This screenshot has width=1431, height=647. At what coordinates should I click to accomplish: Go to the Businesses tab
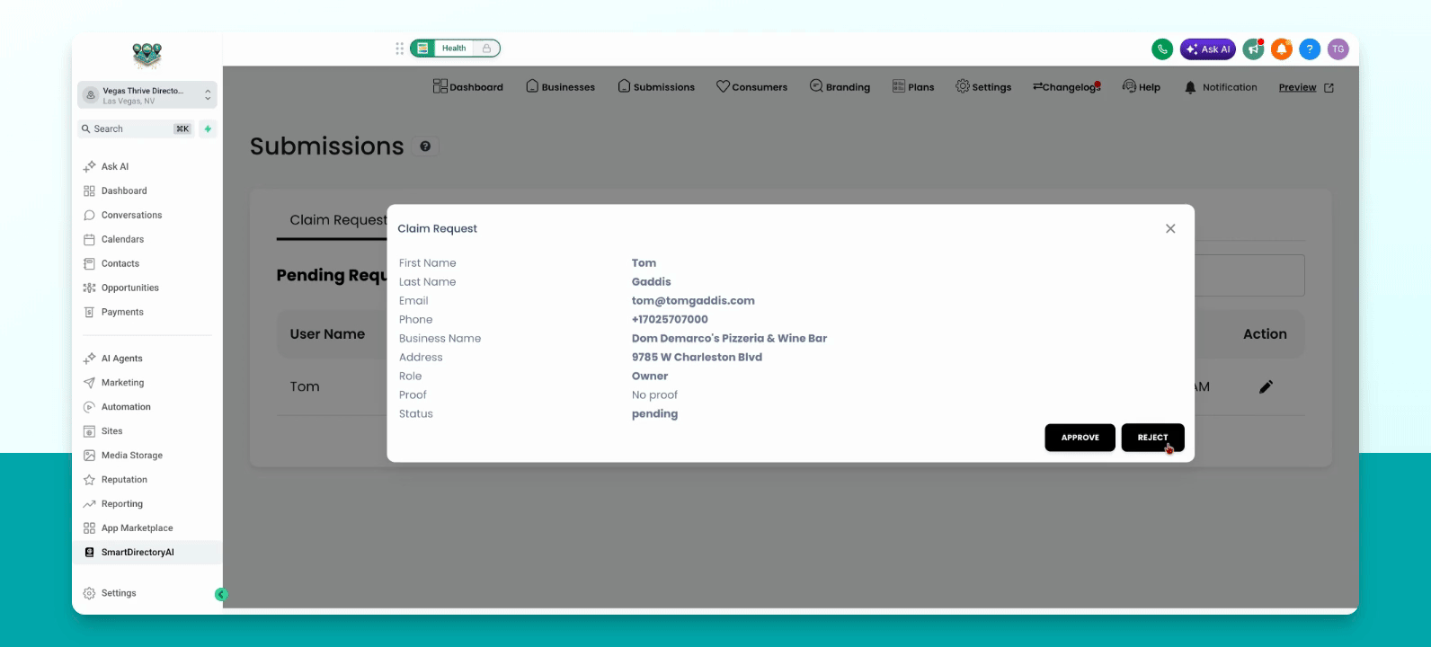[x=560, y=87]
